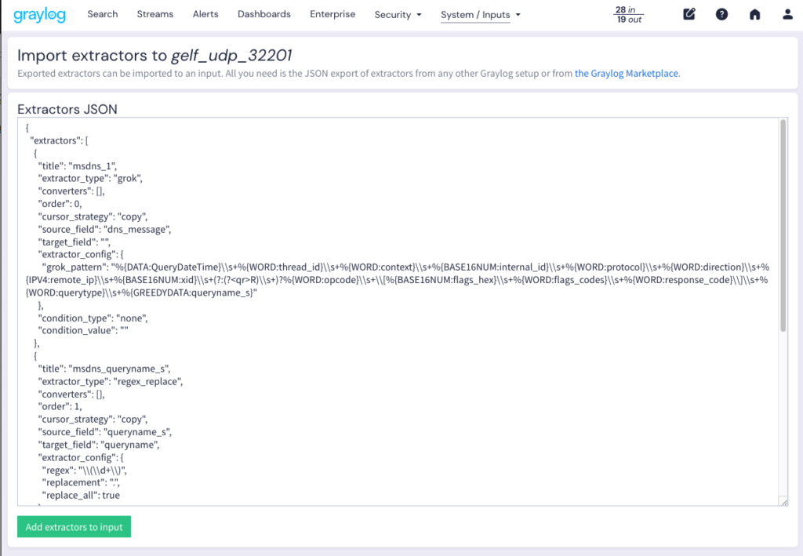Click the JSON textarea vertical scrollbar
The image size is (803, 556).
point(783,225)
